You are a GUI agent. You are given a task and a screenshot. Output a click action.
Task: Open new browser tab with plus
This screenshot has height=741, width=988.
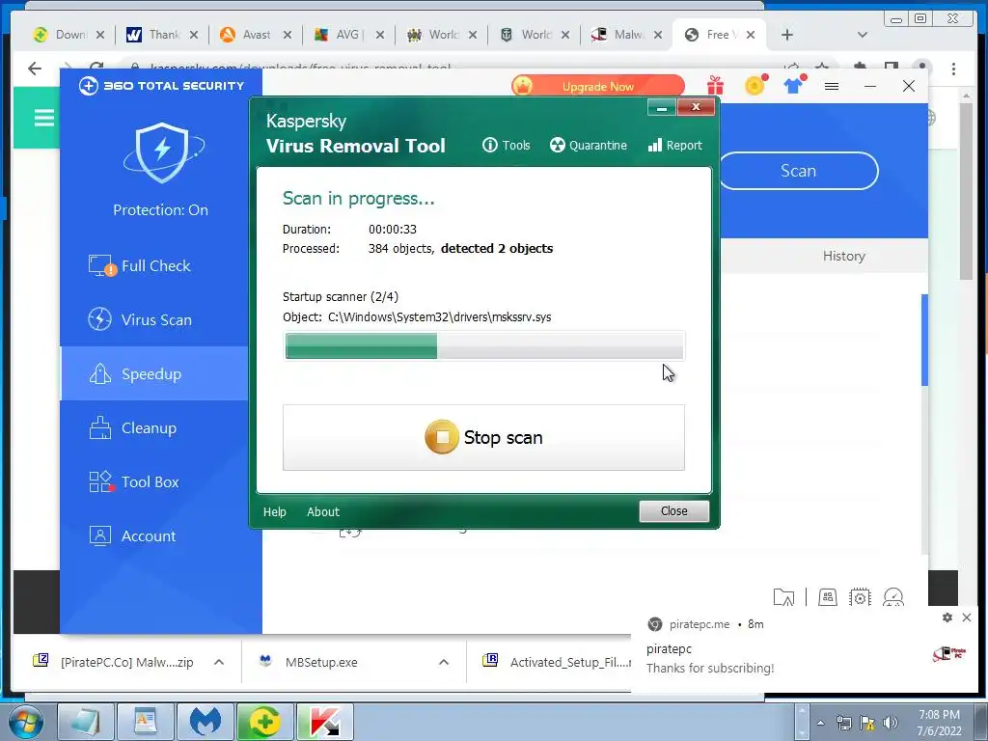coord(787,35)
